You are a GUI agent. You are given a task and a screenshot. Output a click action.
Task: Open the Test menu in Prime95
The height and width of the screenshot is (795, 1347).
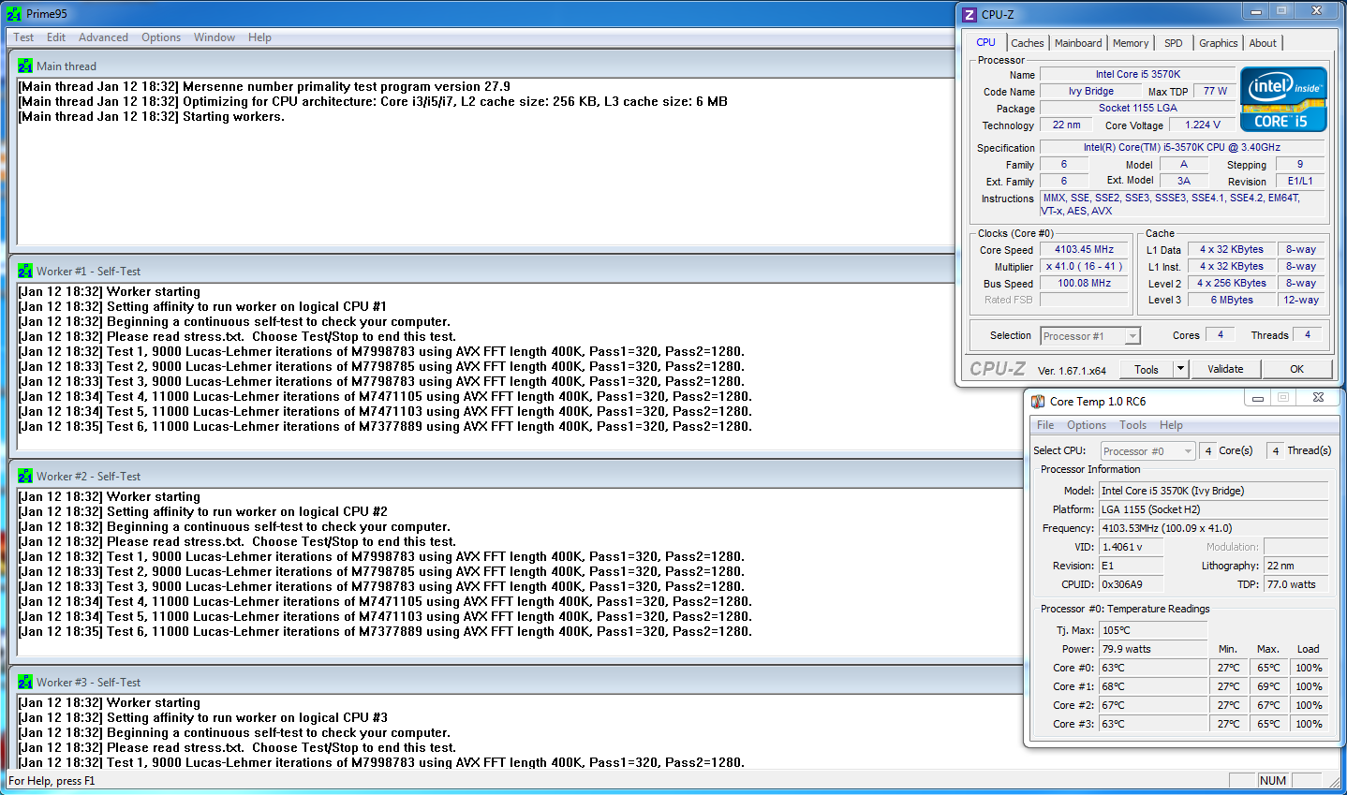coord(23,37)
